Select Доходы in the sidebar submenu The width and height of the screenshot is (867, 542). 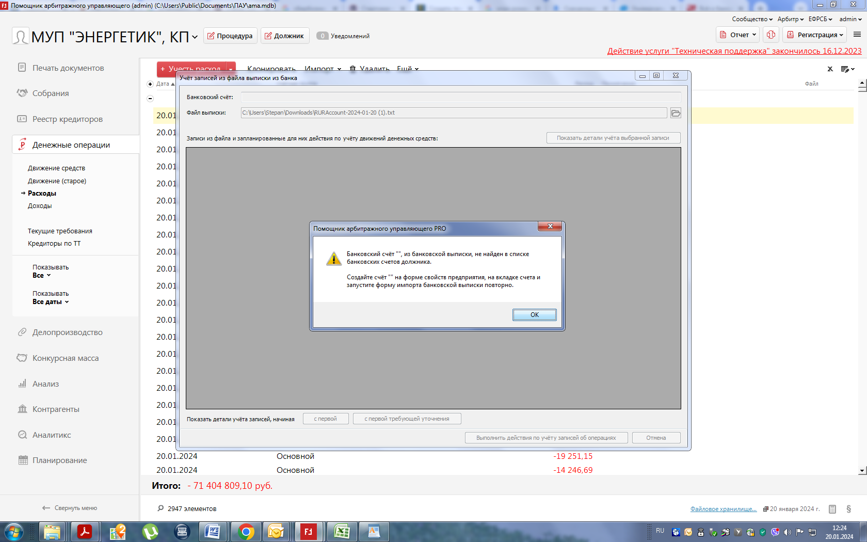click(40, 206)
